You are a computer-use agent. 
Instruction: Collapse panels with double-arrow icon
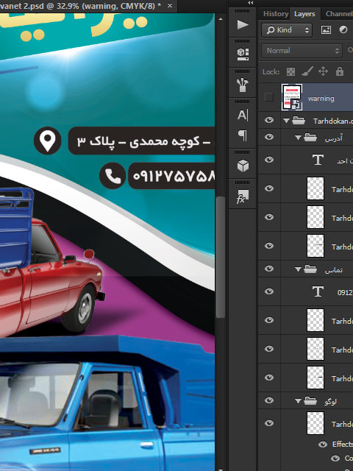click(250, 3)
